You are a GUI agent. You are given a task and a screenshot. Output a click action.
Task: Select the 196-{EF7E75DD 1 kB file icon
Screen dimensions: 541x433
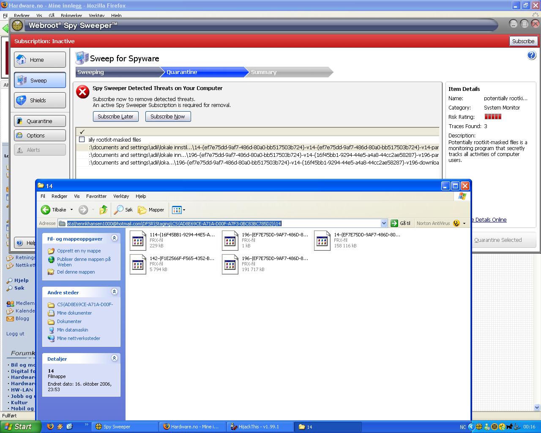click(x=230, y=241)
